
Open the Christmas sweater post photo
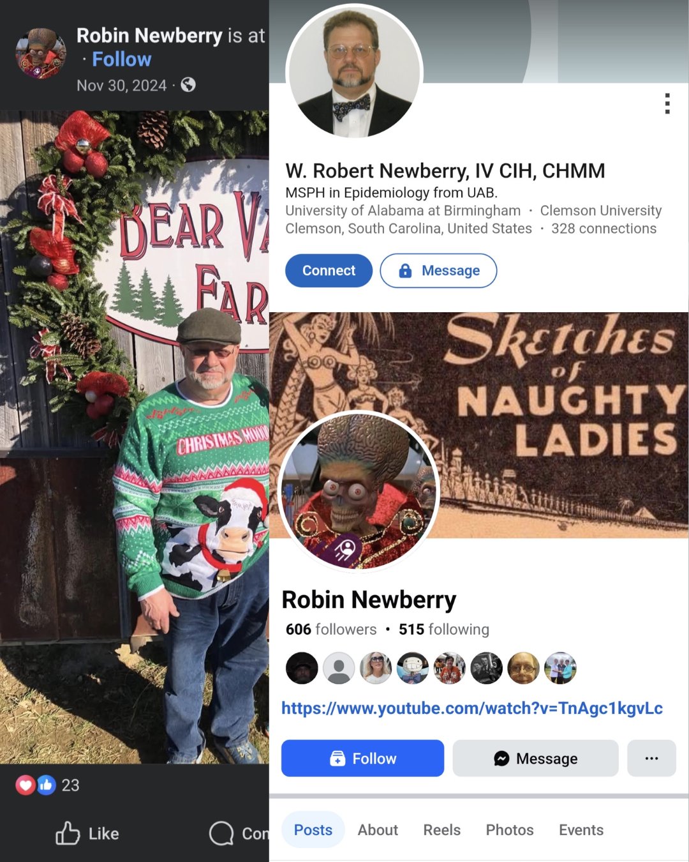pos(135,437)
